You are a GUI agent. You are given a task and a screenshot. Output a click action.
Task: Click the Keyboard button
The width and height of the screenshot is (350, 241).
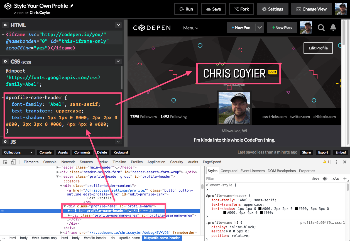pos(121,152)
